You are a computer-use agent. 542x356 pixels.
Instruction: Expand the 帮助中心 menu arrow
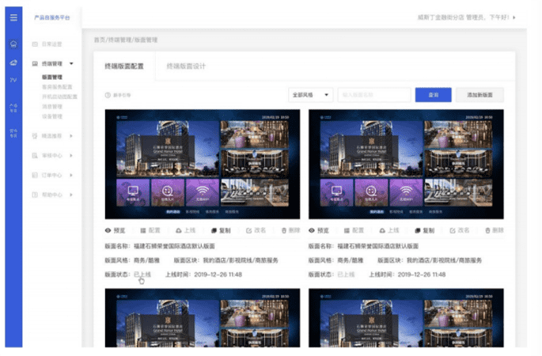point(71,195)
